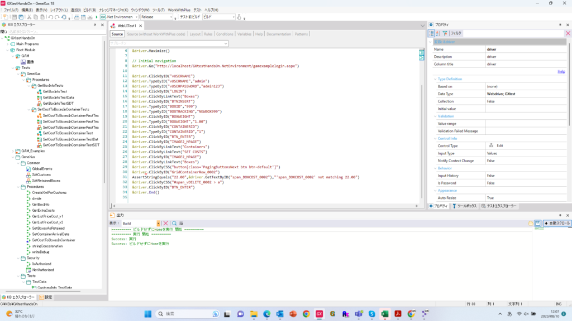Screen dimensions: 572x321
Task: Open the tab list arrow above the editor
Action: coord(423,26)
